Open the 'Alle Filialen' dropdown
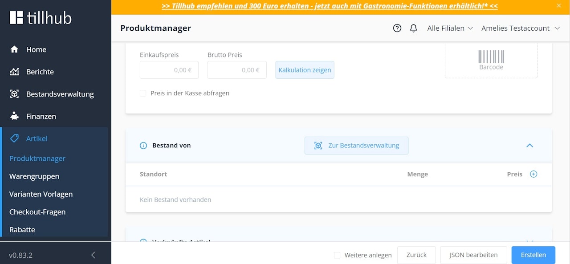The image size is (570, 264). [450, 28]
